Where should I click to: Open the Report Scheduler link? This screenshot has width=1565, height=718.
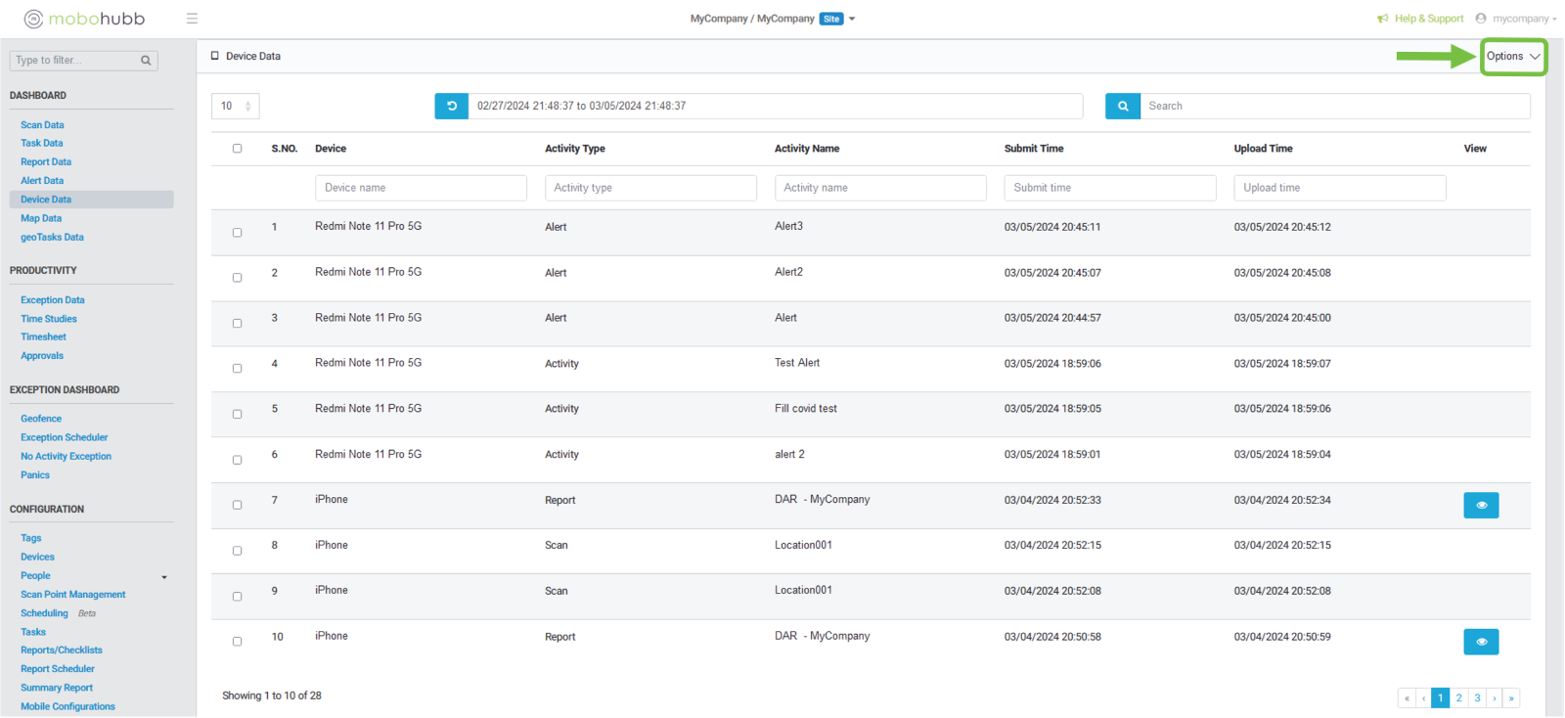(x=58, y=669)
